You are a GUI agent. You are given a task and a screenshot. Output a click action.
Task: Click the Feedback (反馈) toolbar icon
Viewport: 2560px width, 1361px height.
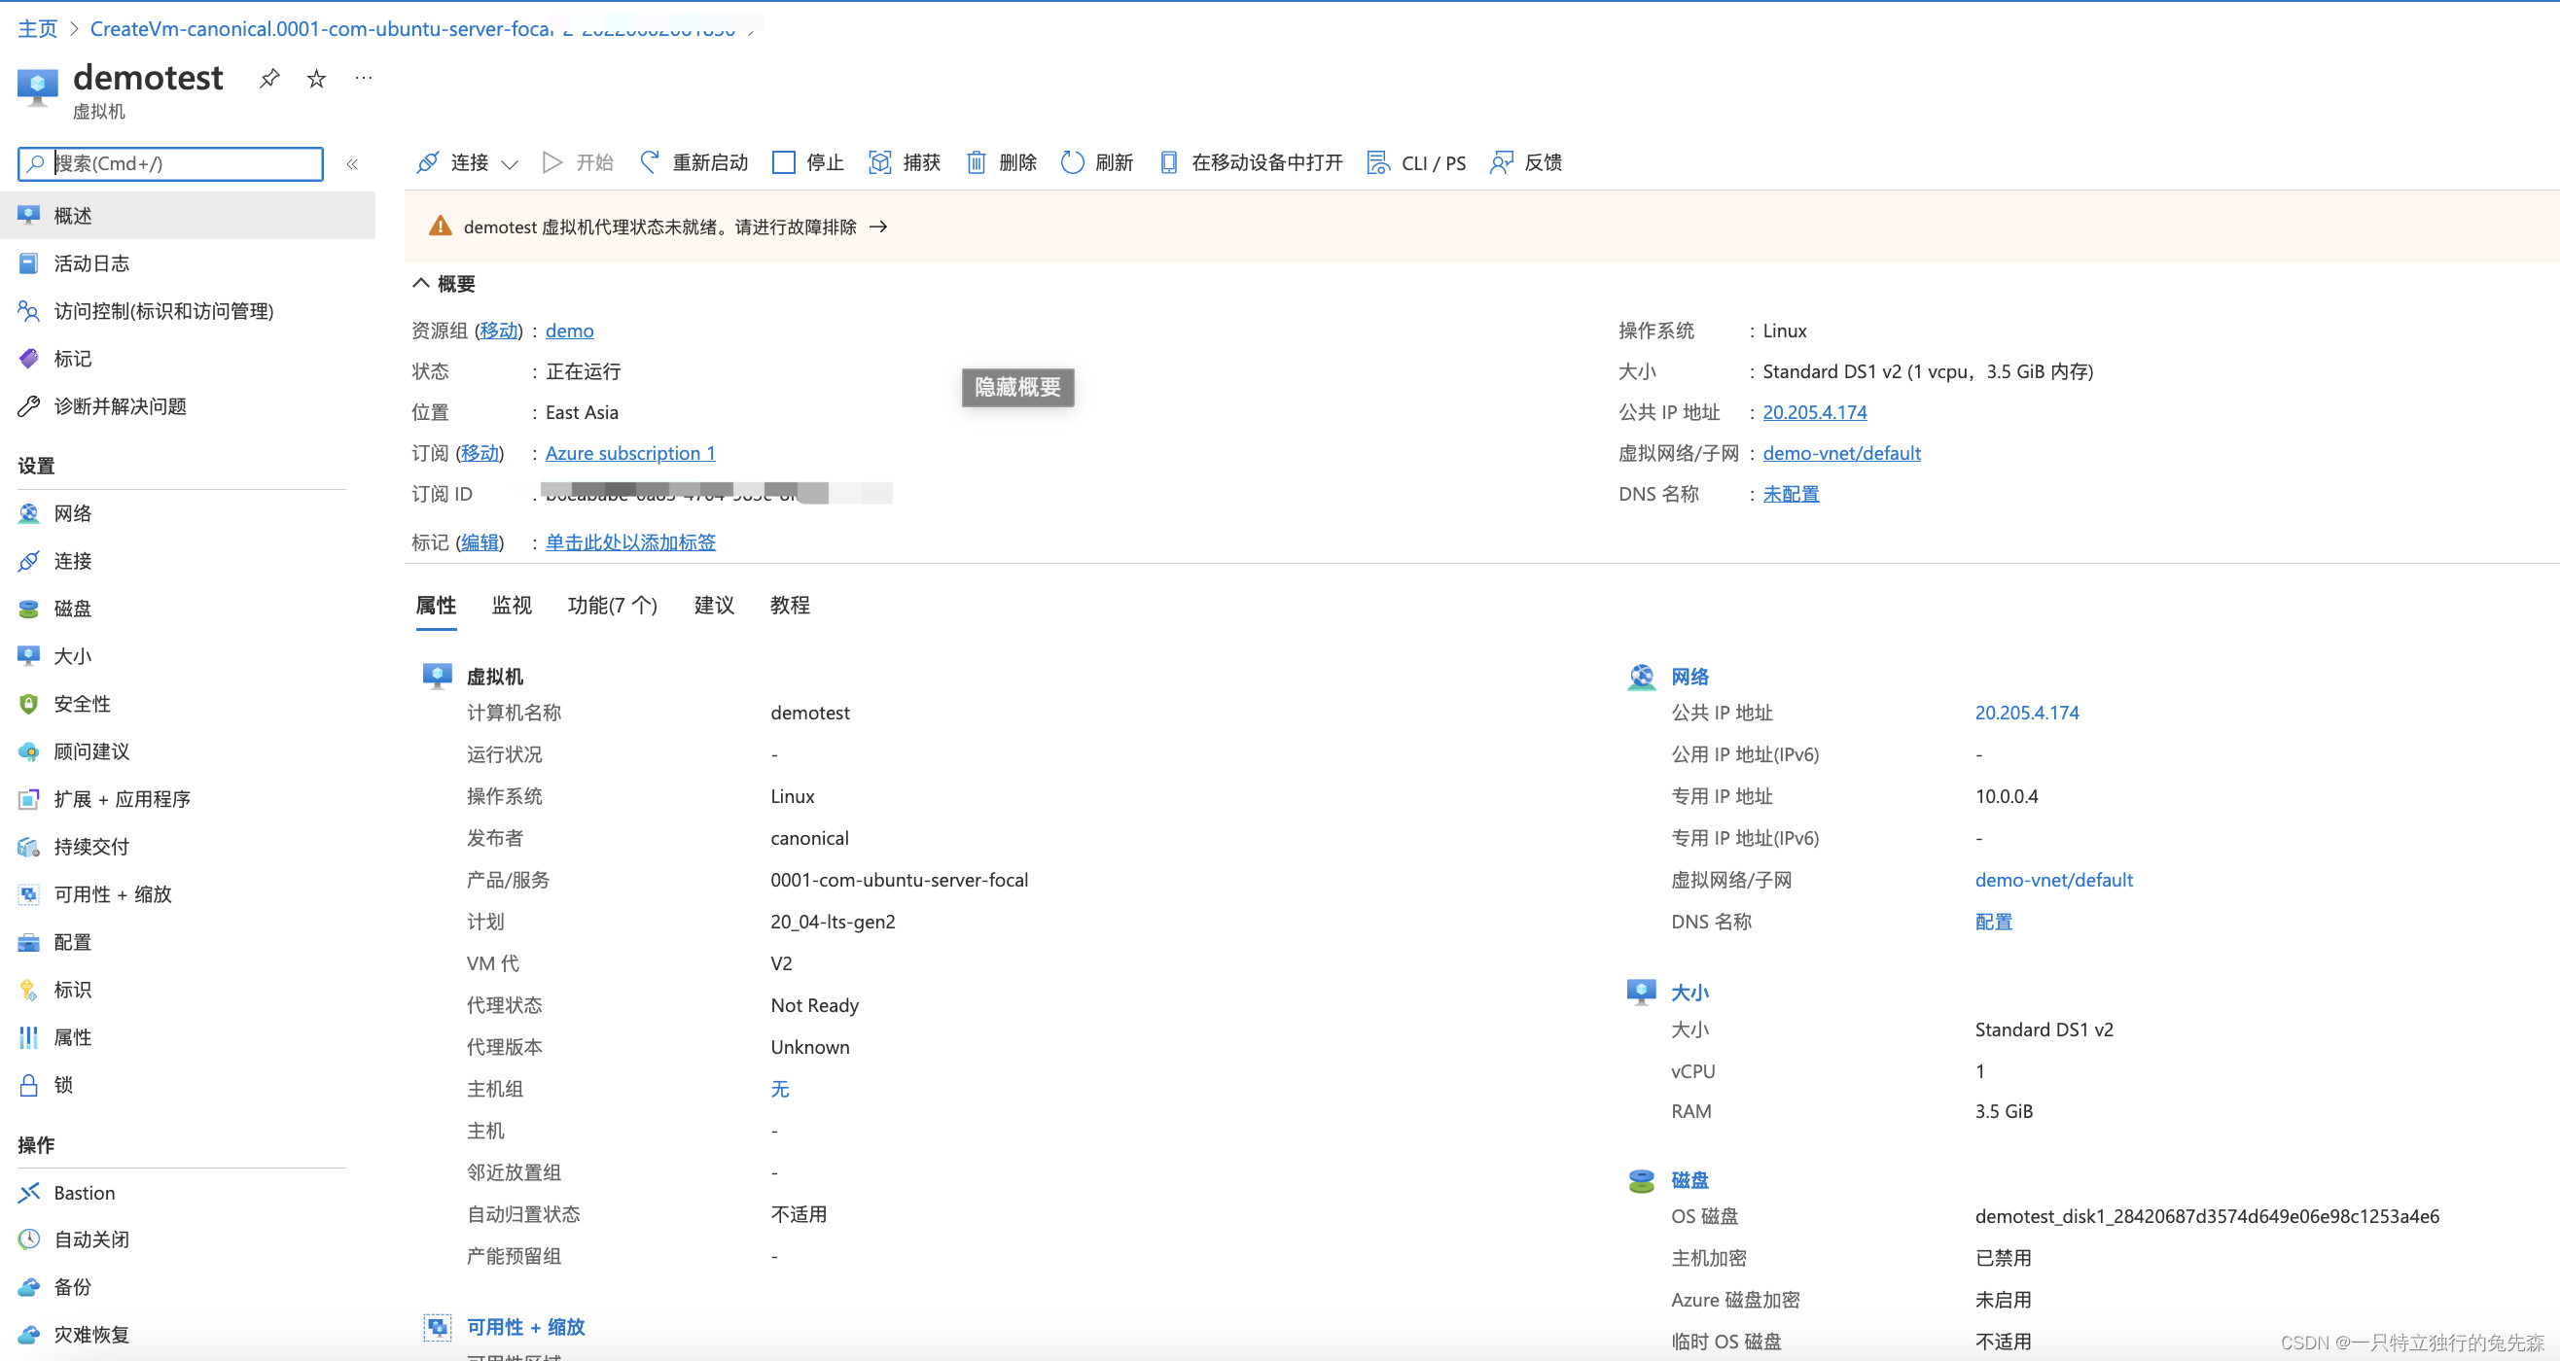(1501, 162)
